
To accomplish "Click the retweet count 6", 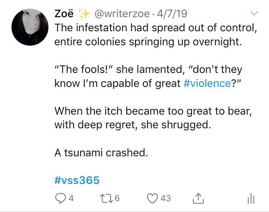I will [117, 198].
